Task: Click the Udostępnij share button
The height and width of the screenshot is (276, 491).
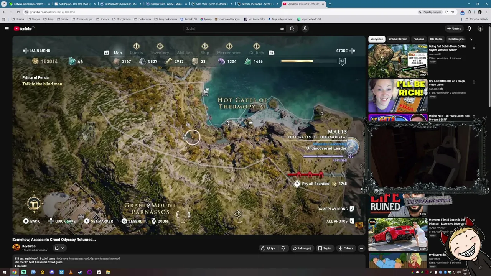Action: pyautogui.click(x=302, y=248)
